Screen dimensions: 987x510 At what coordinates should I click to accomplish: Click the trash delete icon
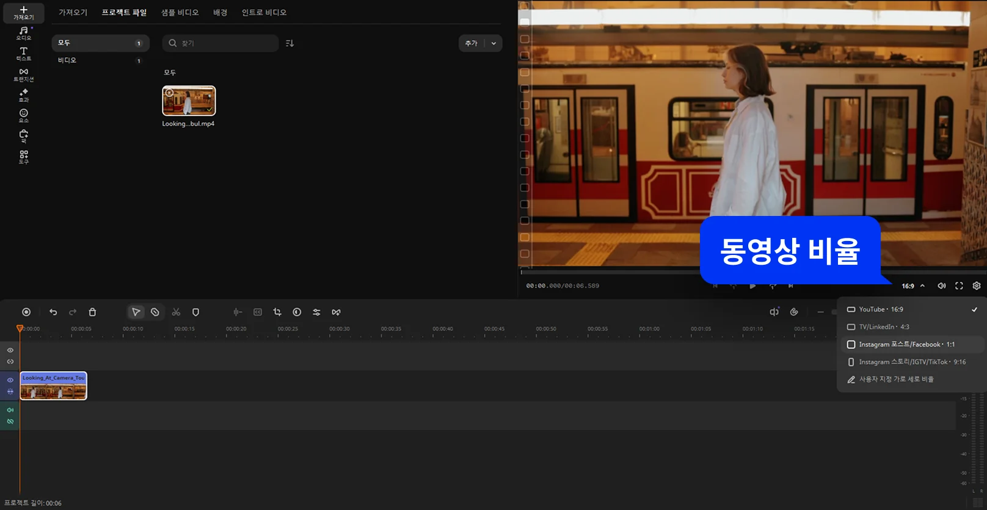(x=92, y=312)
